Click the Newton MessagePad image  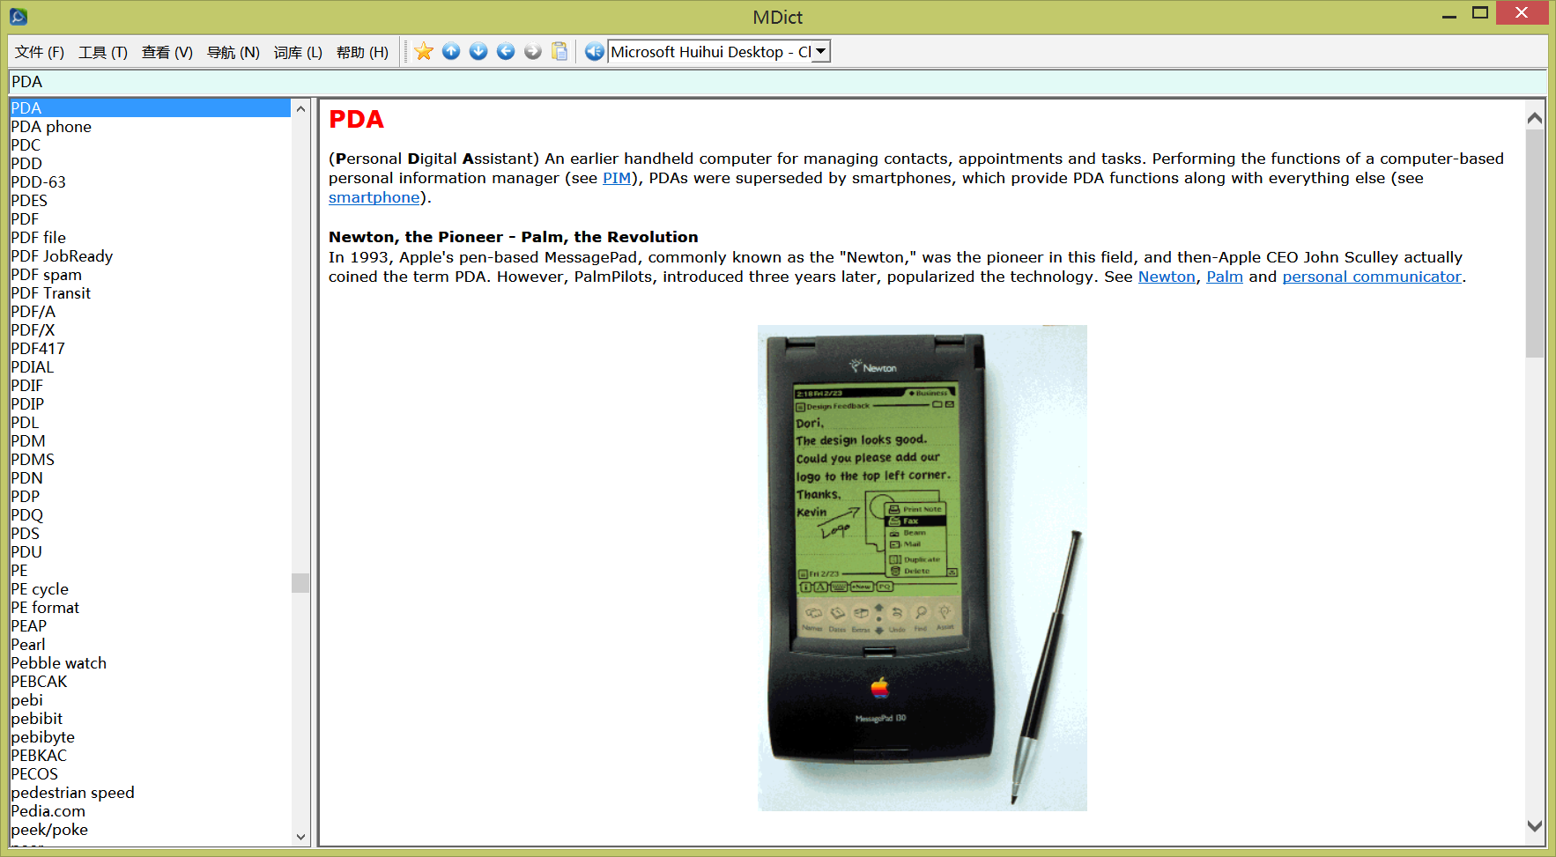(922, 568)
